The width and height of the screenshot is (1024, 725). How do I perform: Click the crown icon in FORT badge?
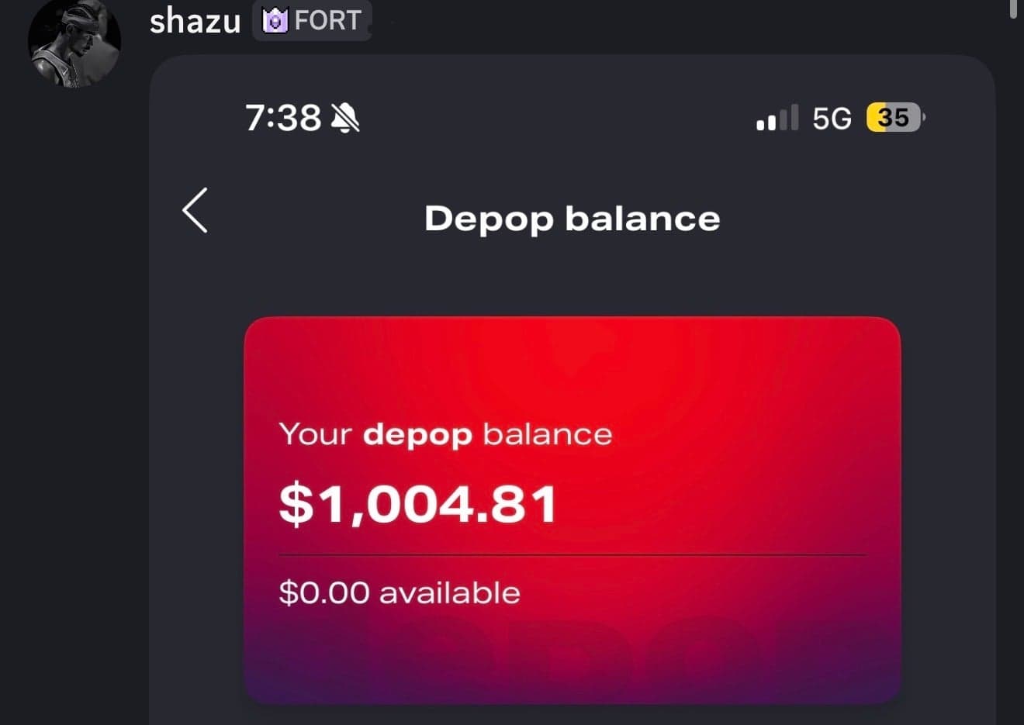tap(275, 20)
